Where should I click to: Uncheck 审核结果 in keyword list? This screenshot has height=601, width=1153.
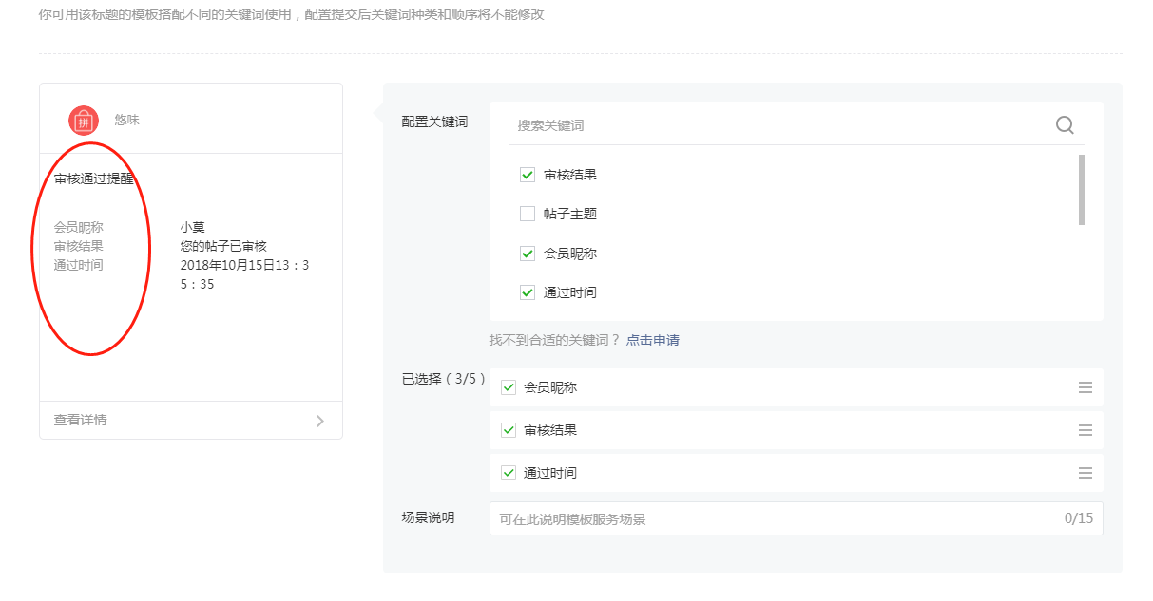528,175
